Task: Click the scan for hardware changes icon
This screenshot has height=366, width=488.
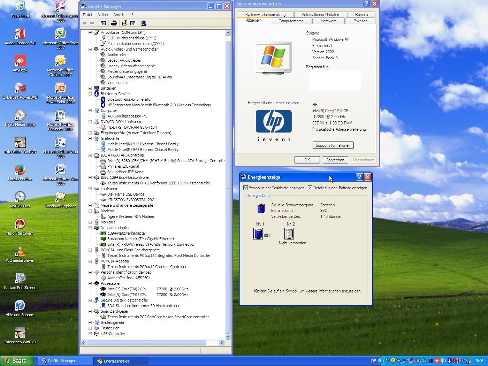Action: [144, 23]
